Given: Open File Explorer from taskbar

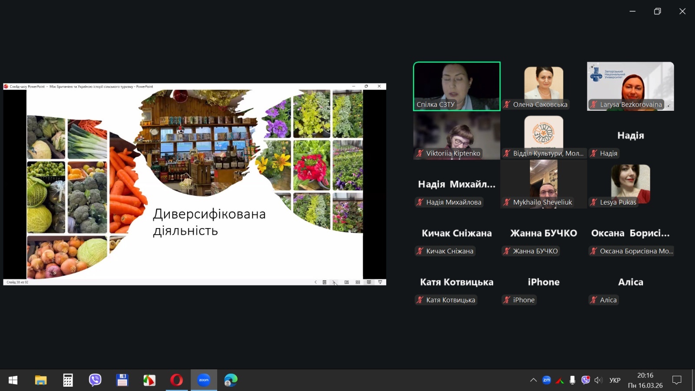Looking at the screenshot, I should click(41, 380).
